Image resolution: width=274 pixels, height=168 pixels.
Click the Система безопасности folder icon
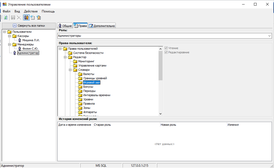pos(70,53)
